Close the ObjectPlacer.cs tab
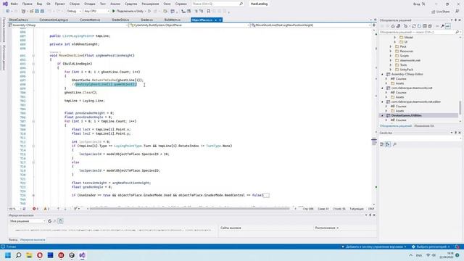The width and height of the screenshot is (464, 261). pyautogui.click(x=220, y=20)
